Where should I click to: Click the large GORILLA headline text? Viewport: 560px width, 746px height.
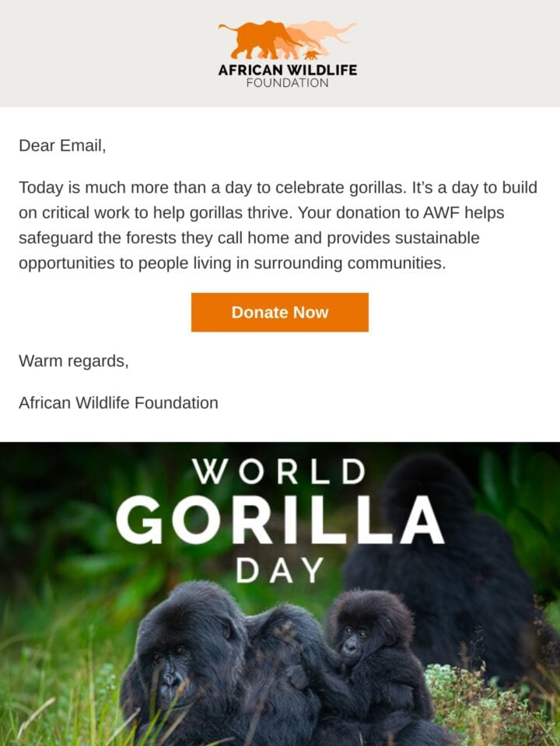pos(280,521)
